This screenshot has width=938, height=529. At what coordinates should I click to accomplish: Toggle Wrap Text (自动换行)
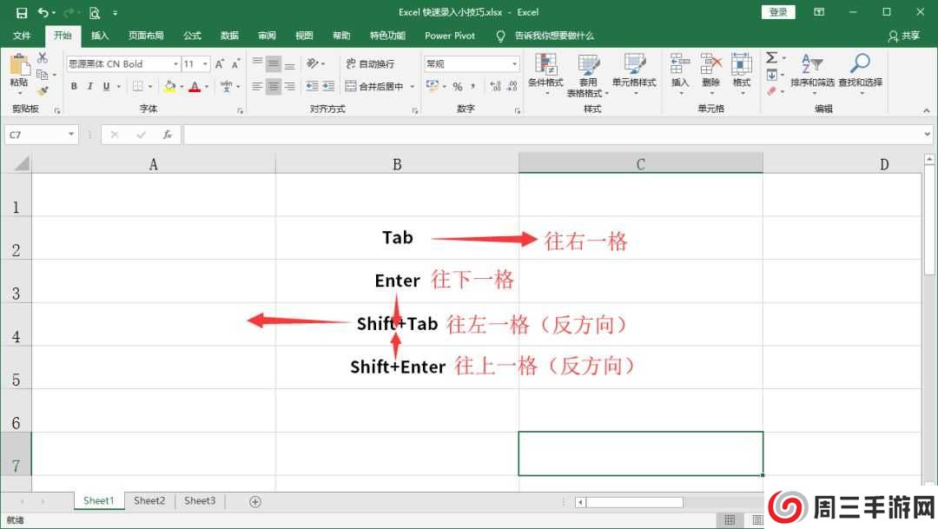(x=370, y=64)
